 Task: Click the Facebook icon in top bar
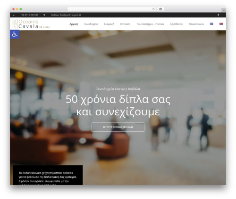coord(218,15)
